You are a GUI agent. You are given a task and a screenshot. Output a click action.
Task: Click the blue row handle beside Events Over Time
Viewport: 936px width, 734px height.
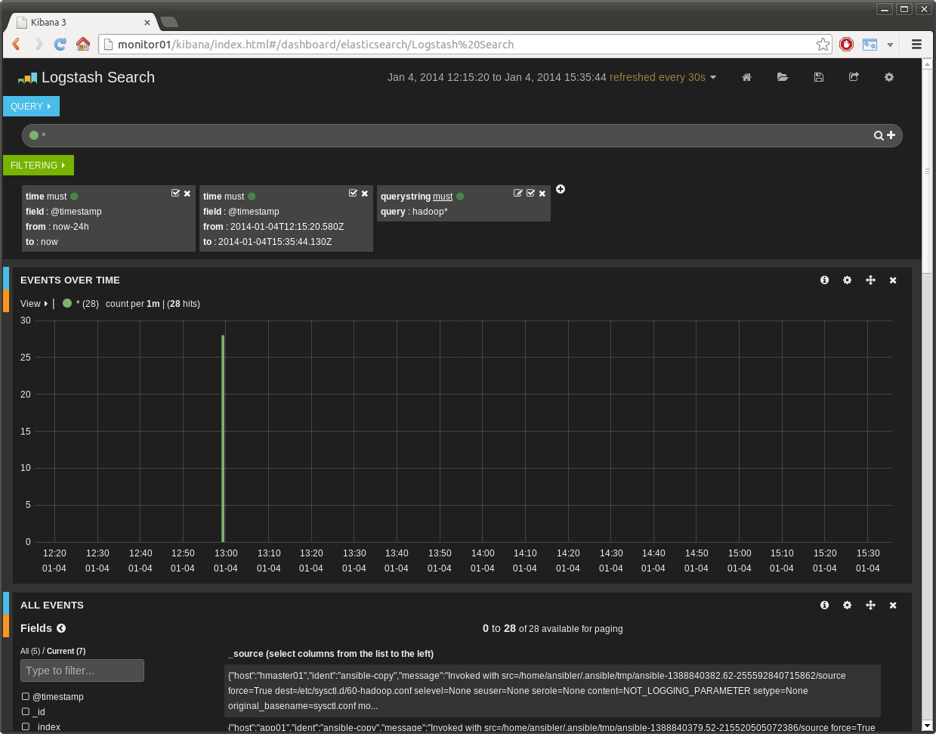(x=6, y=278)
